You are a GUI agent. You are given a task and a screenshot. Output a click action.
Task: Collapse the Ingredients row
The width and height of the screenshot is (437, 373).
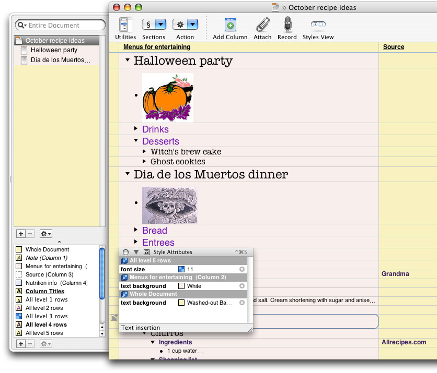coord(153,342)
